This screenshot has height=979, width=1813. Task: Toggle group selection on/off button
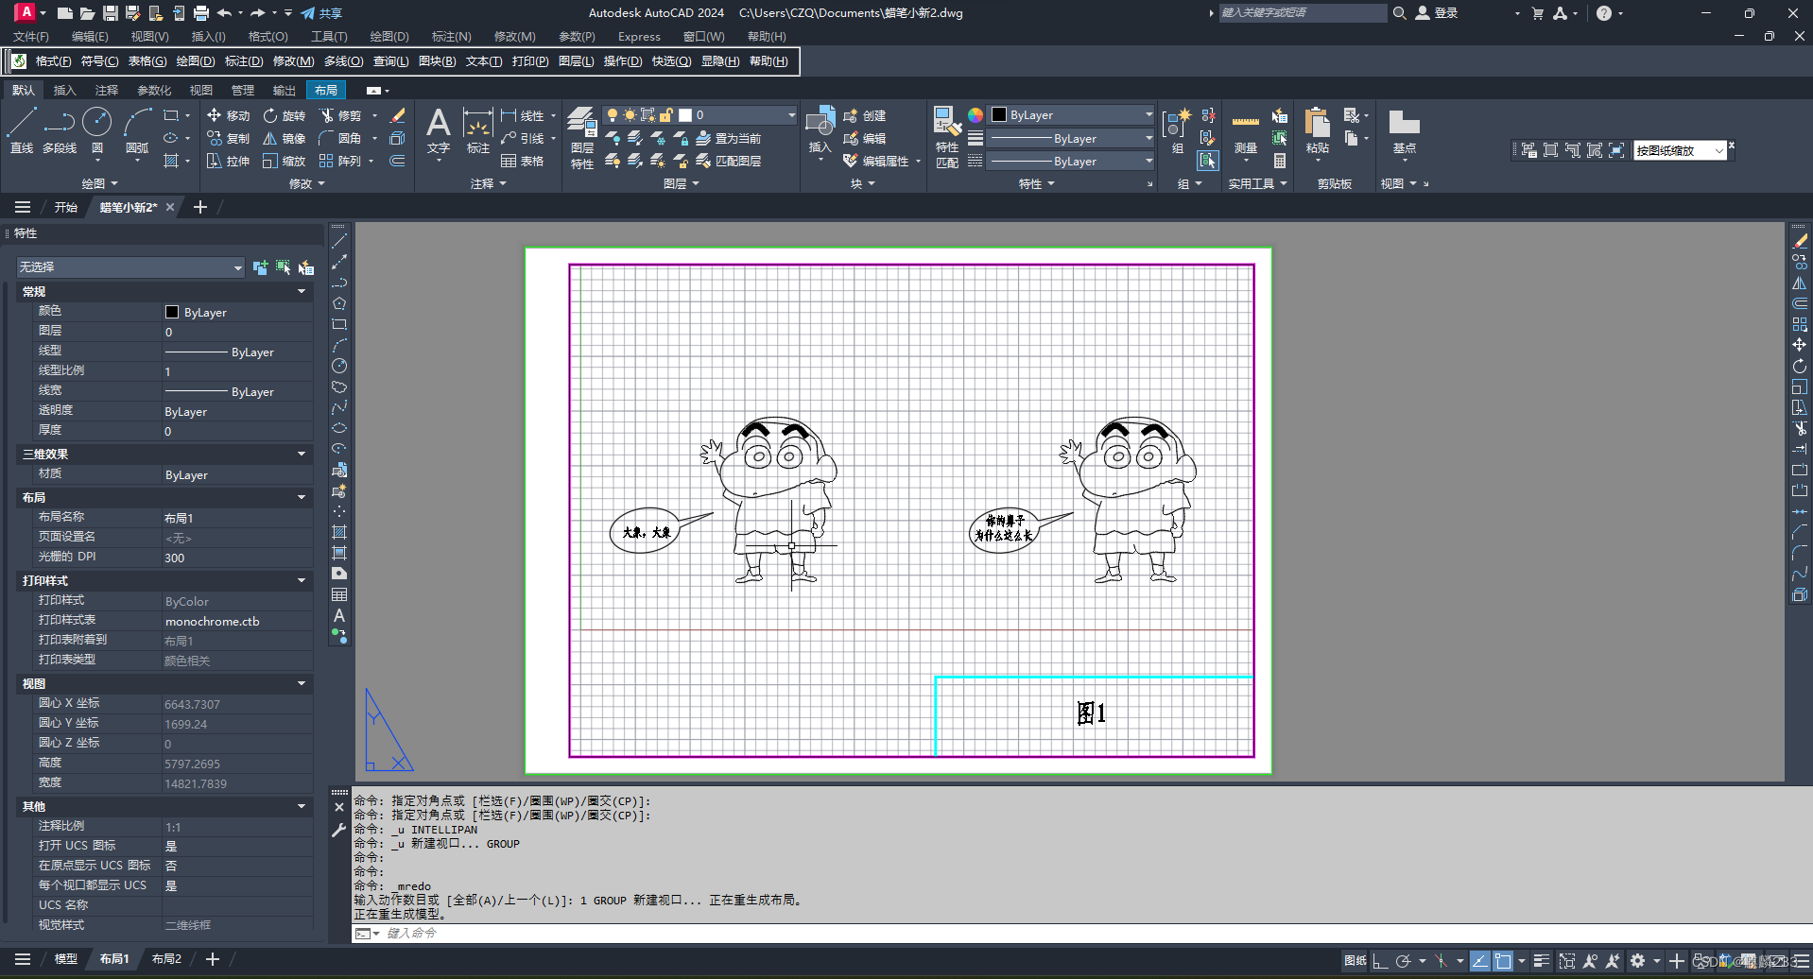(1208, 161)
